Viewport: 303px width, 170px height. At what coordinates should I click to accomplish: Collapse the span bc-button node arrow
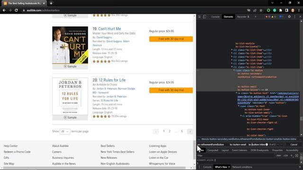pos(234,70)
